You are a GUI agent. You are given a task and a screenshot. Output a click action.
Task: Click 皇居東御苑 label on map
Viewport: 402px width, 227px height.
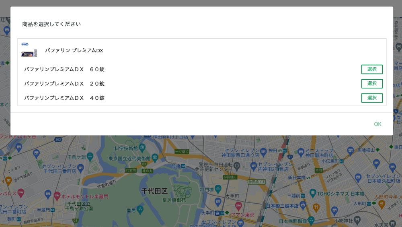pos(174,200)
